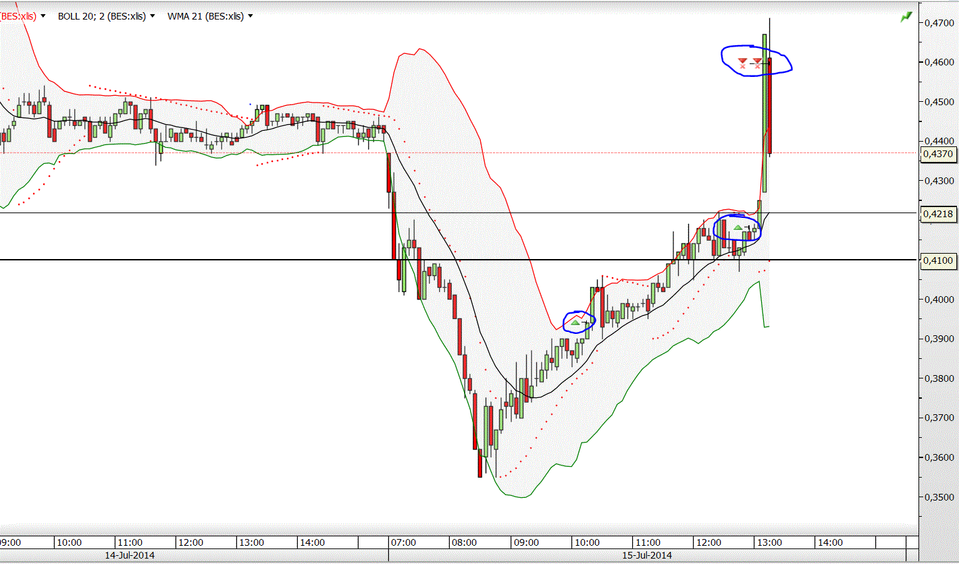Viewport: 959px width, 564px height.
Task: Expand the BOLL 20; 2 indicator dropdown arrow
Action: (151, 16)
